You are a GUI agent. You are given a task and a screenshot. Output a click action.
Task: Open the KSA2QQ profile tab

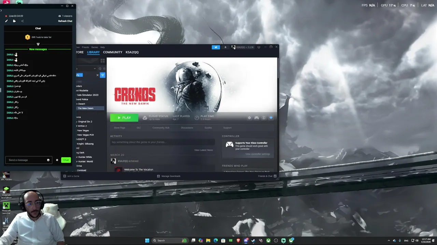point(132,52)
